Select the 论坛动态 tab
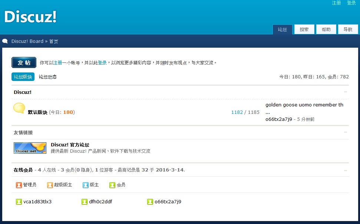This screenshot has width=360, height=224. pyautogui.click(x=47, y=77)
